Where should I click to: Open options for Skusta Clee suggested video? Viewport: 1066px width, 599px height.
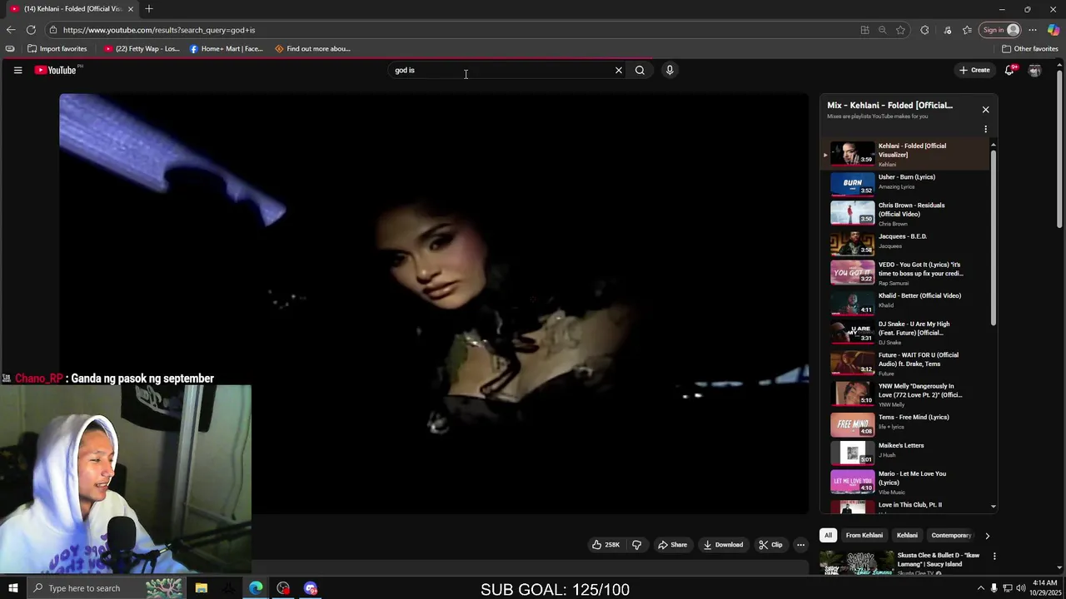point(994,556)
